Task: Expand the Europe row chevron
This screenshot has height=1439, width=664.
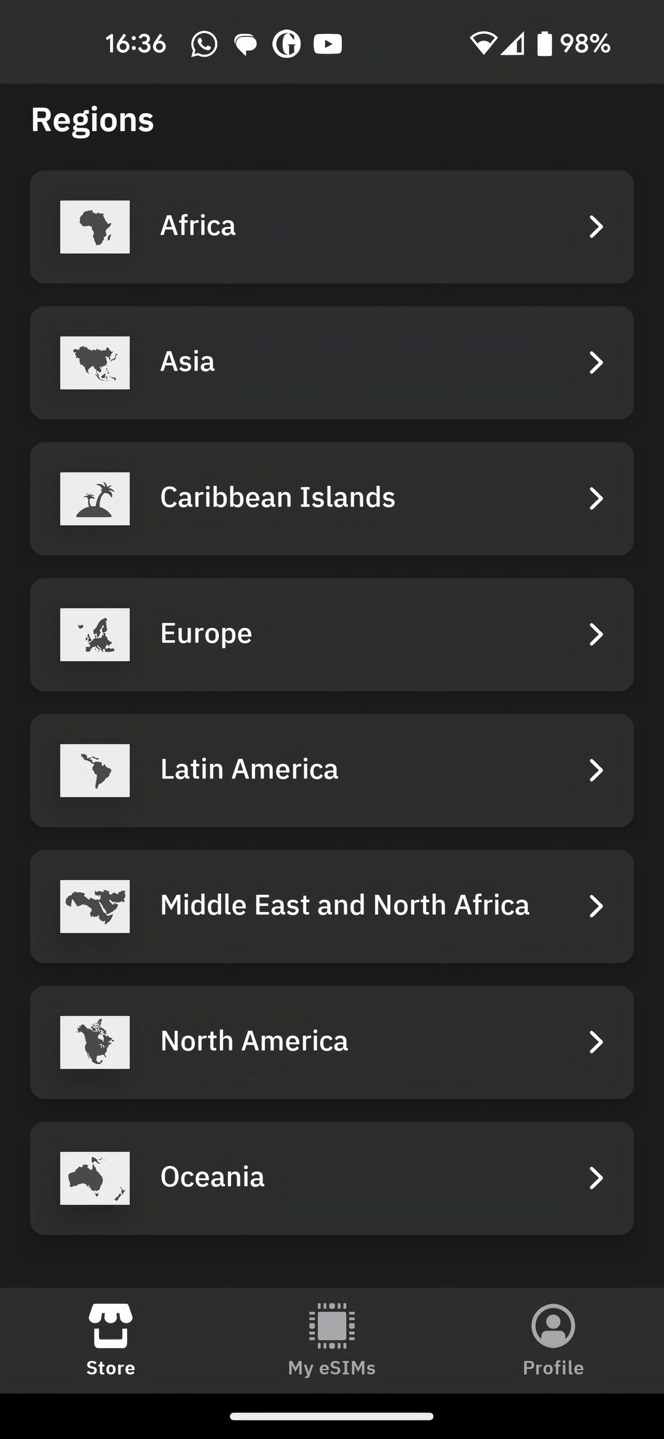Action: (596, 635)
